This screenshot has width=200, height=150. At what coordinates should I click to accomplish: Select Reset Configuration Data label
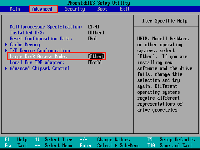41,39
